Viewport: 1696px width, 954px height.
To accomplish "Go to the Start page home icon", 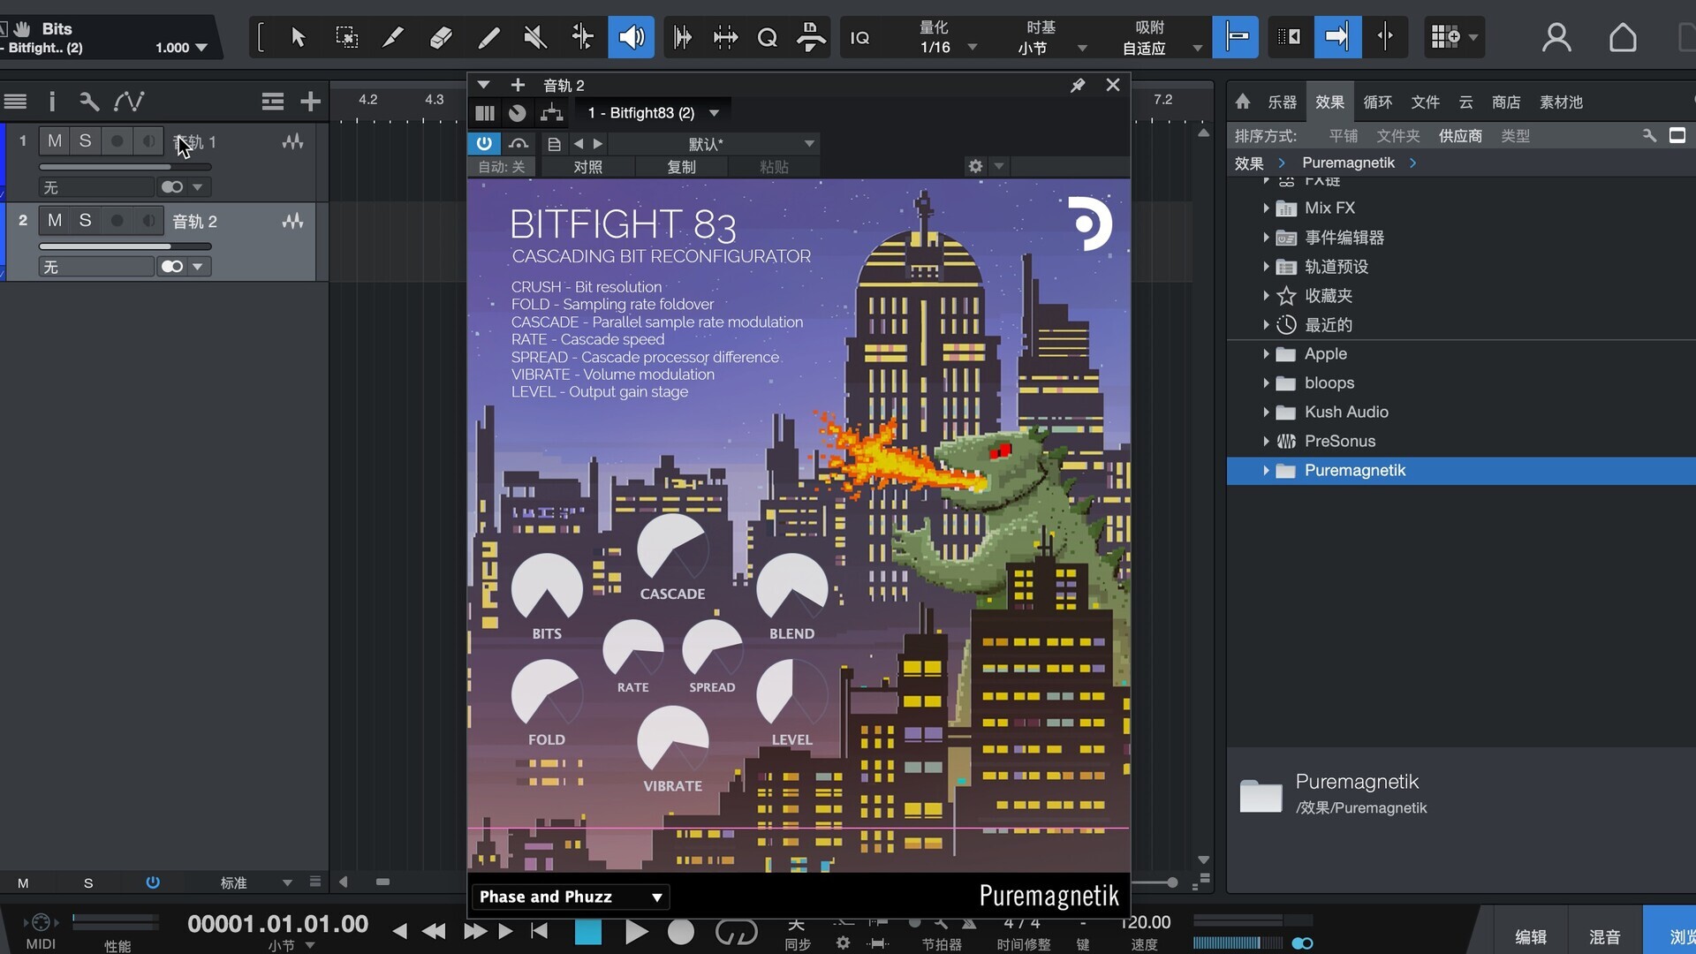I will point(1623,37).
